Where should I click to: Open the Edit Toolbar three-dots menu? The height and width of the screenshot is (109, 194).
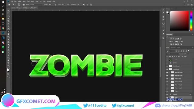pos(8,66)
